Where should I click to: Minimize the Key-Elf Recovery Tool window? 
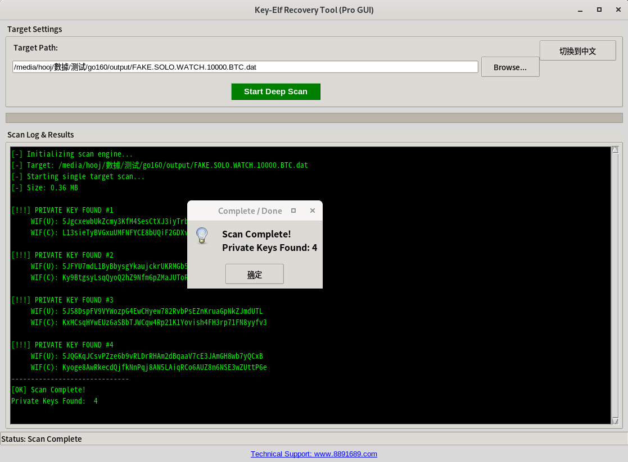(580, 10)
